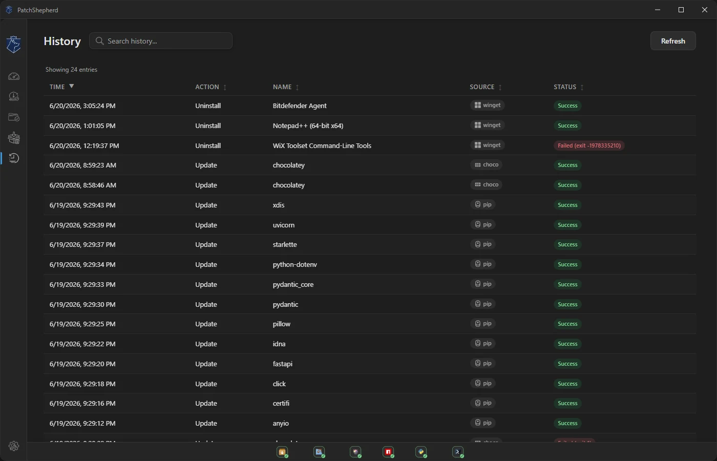Open Settings gear icon at sidebar bottom
Image resolution: width=717 pixels, height=461 pixels.
[x=14, y=446]
